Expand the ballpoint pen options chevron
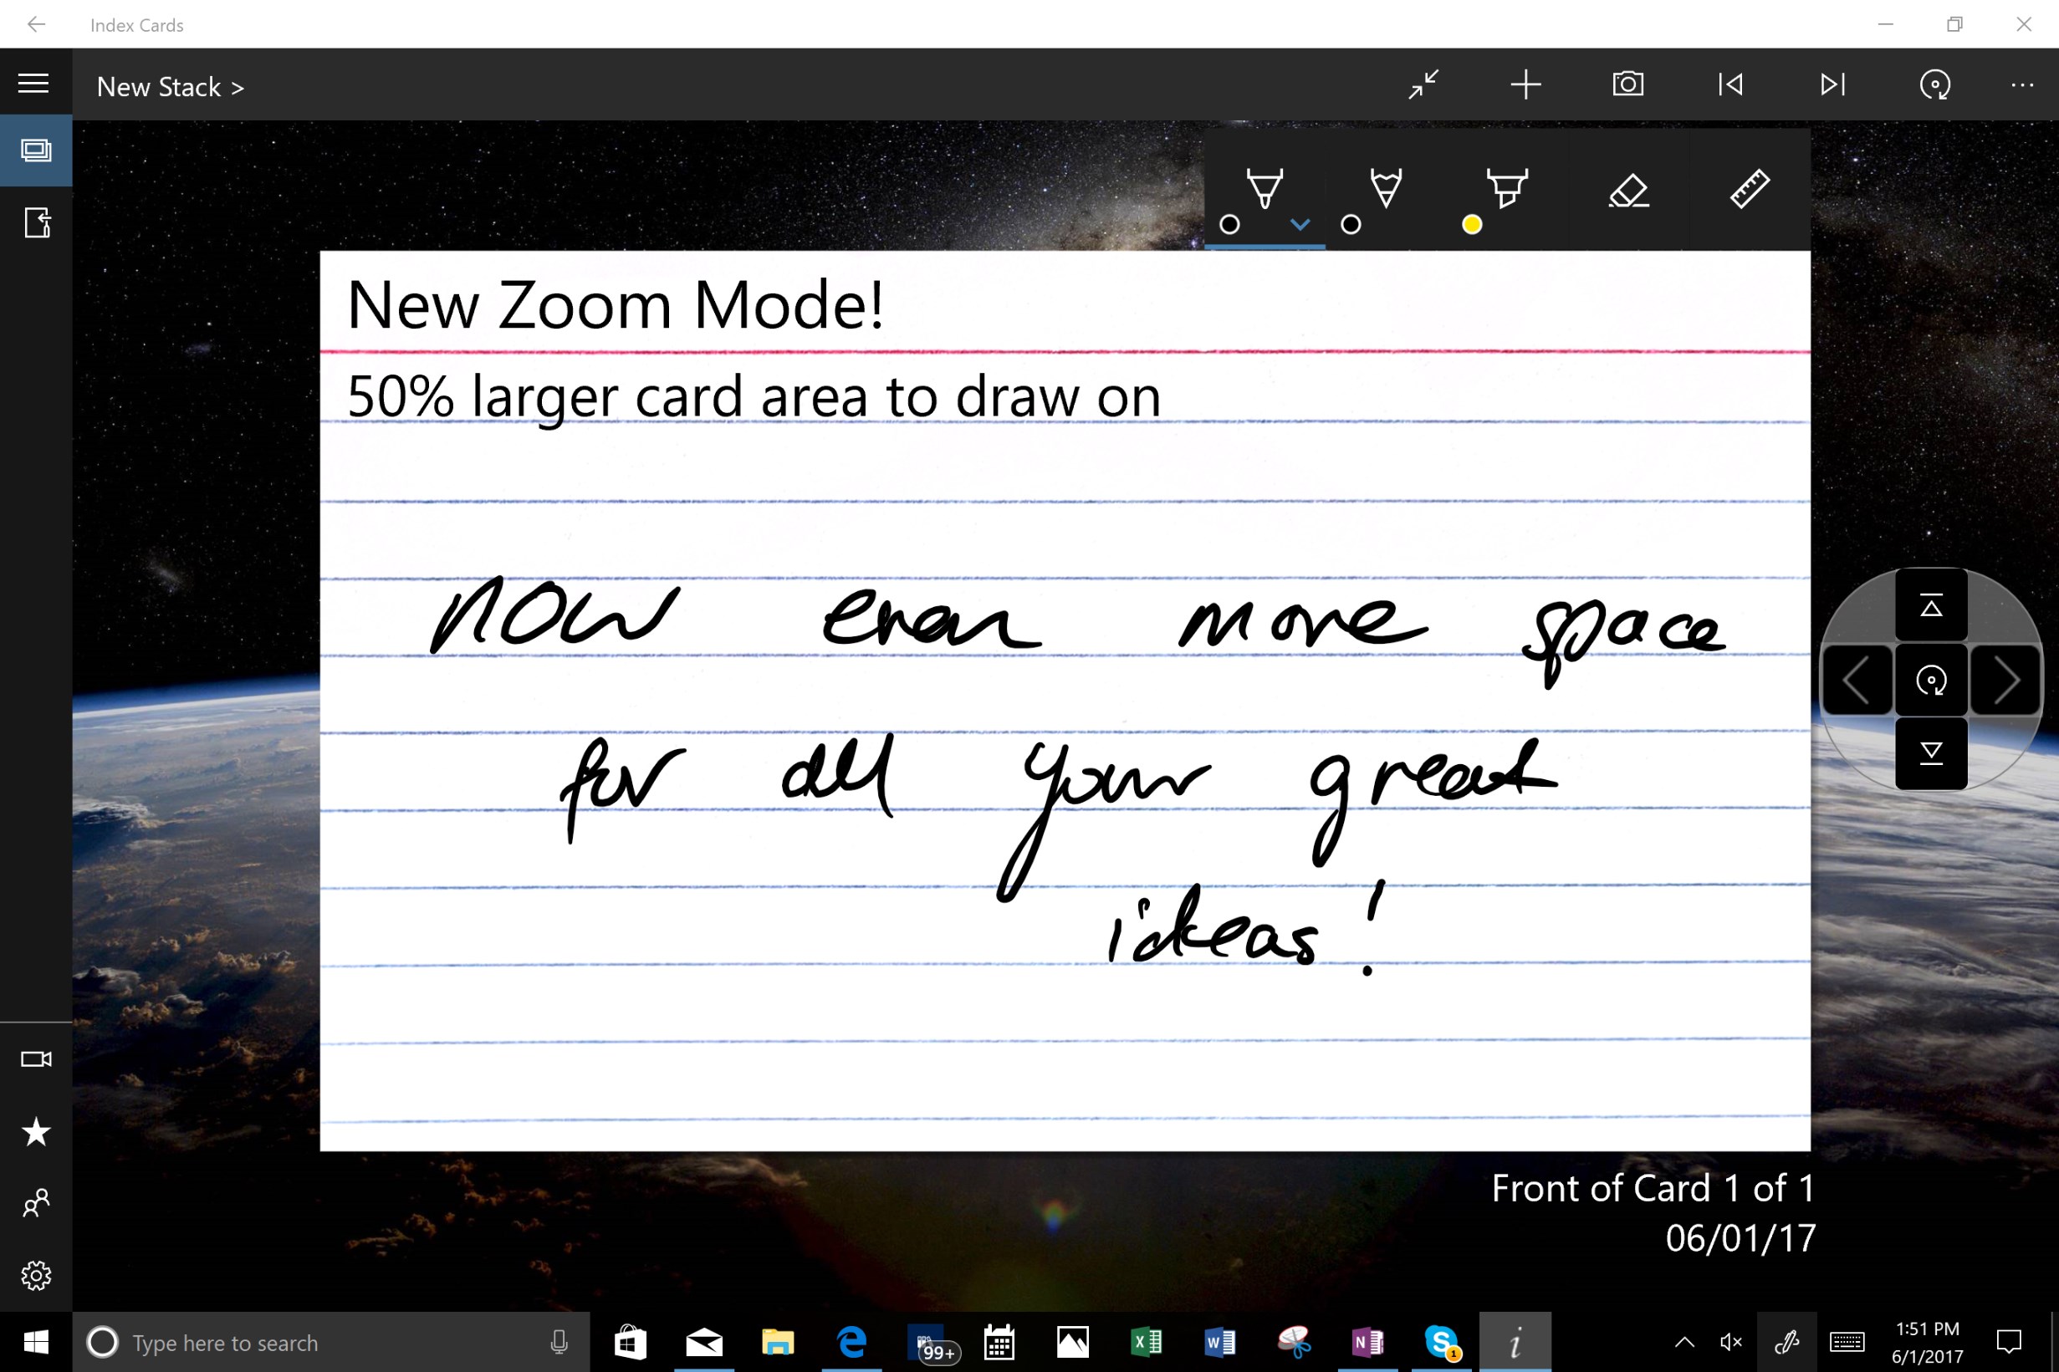This screenshot has height=1372, width=2059. point(1299,225)
